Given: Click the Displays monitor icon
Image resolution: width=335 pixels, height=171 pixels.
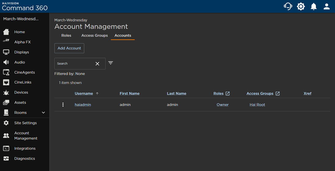Looking at the screenshot, I should tap(6, 52).
